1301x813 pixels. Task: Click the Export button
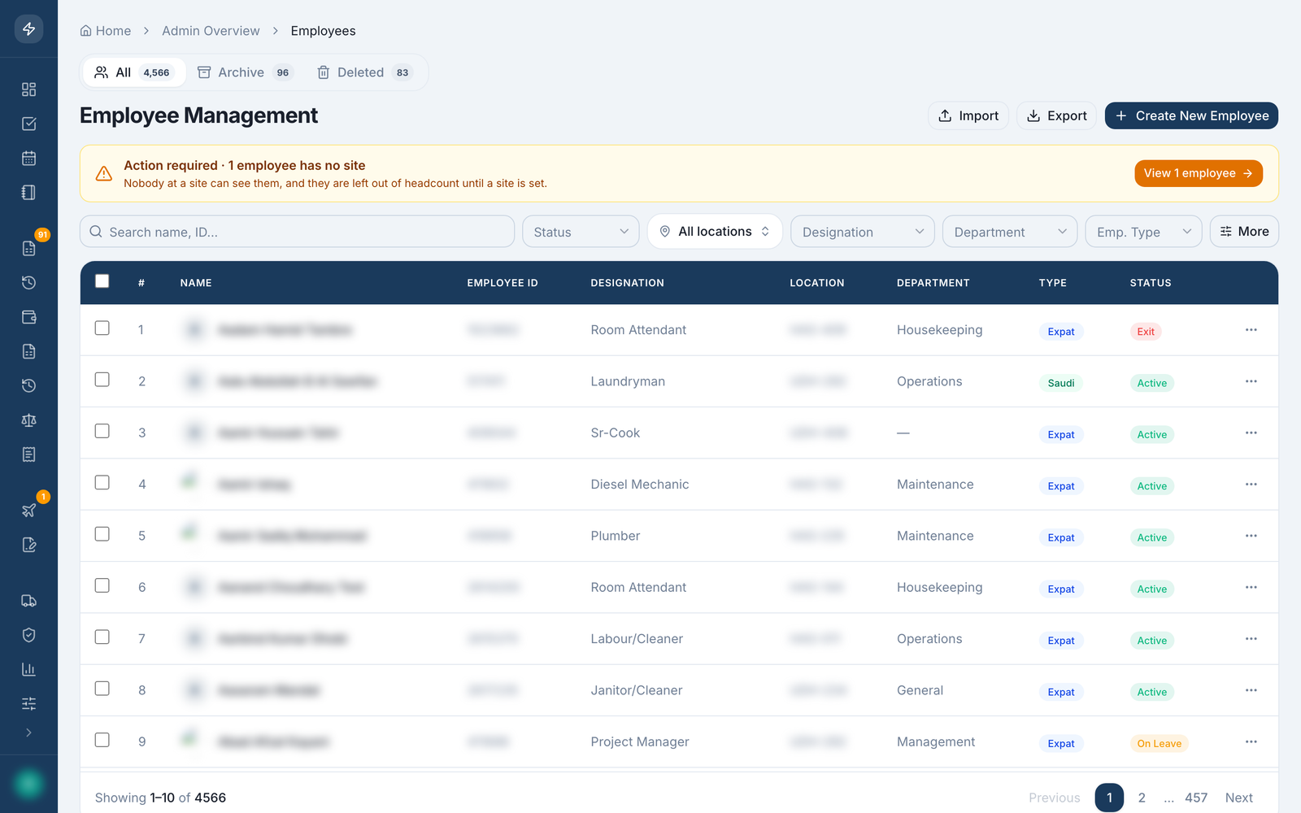tap(1056, 115)
